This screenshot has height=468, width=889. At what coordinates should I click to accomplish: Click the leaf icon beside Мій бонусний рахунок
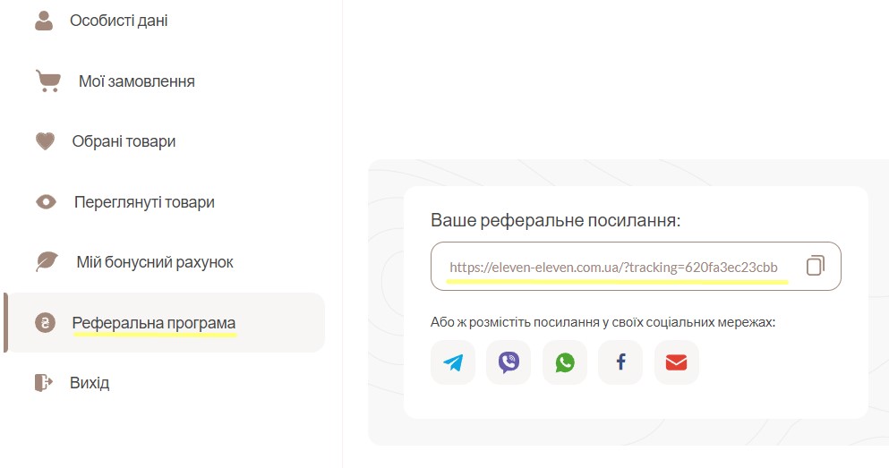pyautogui.click(x=47, y=262)
